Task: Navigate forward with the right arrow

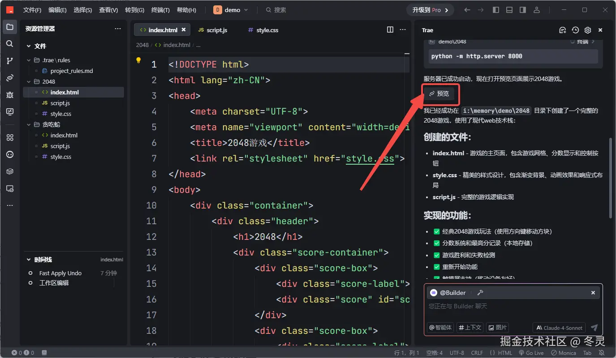Action: [x=481, y=10]
